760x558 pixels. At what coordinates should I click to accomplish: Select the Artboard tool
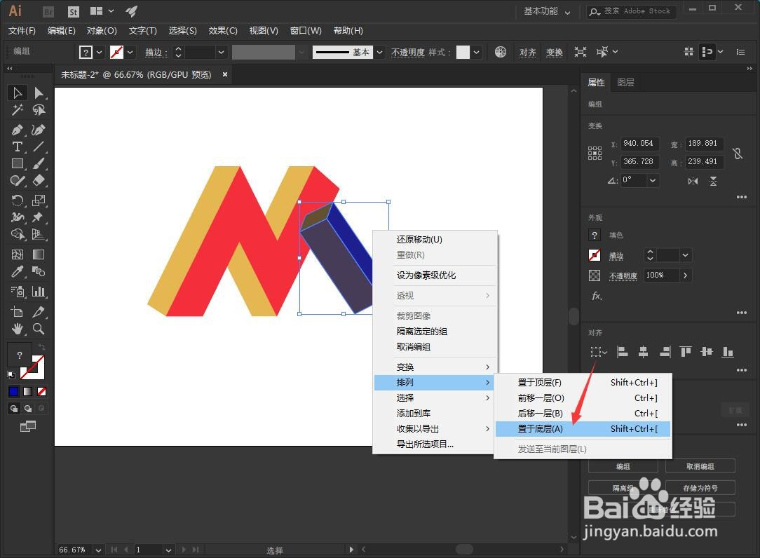(18, 312)
